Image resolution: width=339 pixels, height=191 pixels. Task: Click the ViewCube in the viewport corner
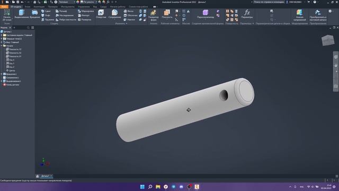[328, 40]
